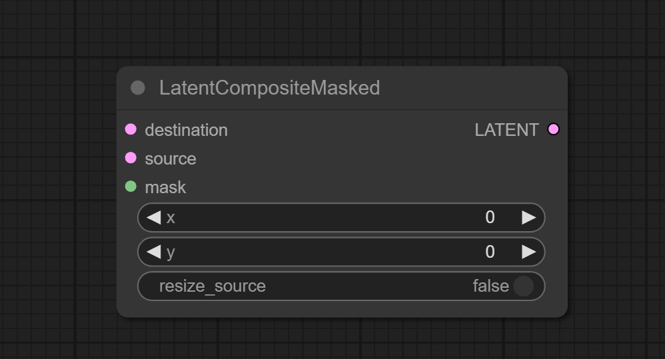Decrease the y value with left arrow

153,252
